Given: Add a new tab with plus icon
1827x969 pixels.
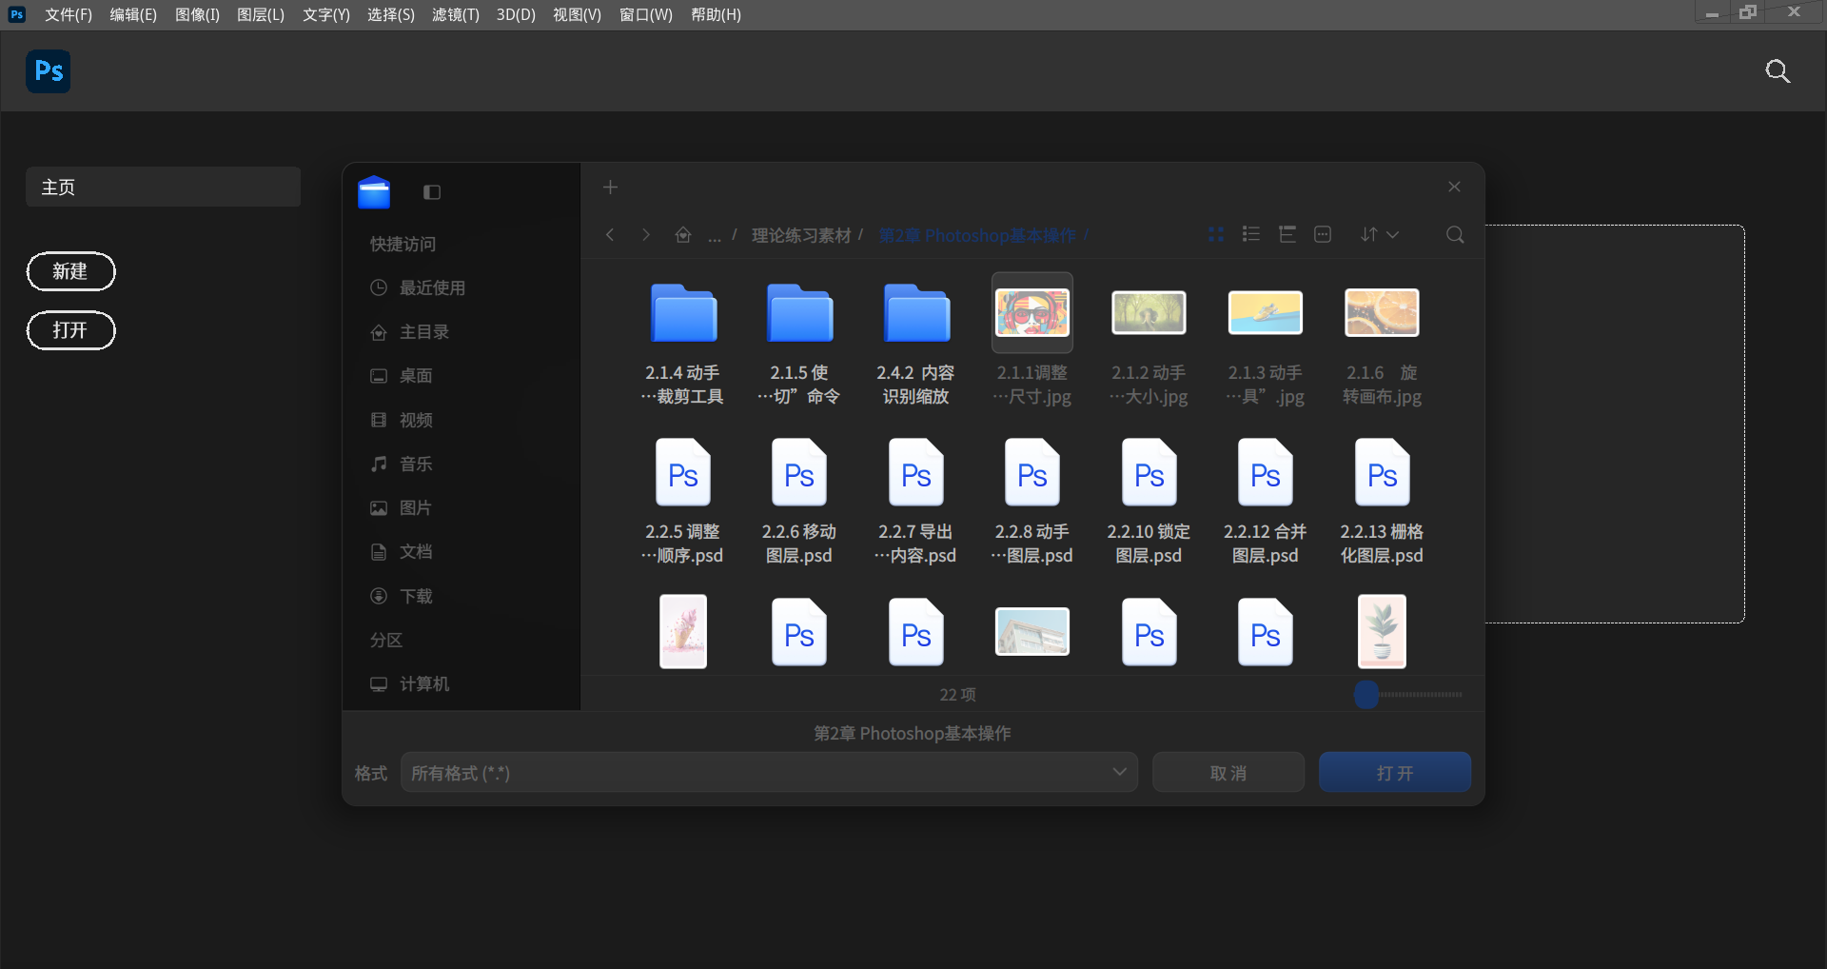Looking at the screenshot, I should pos(611,188).
